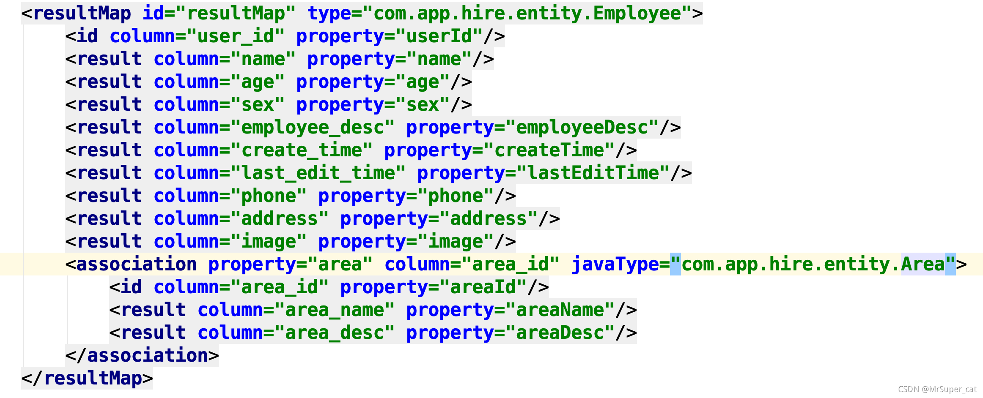Click the "lastEditTime" property value
Screen dimensions: 983x398
pyautogui.click(x=593, y=173)
